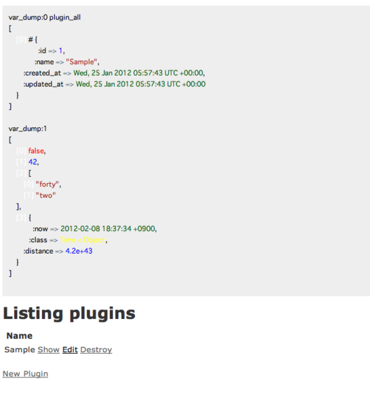Click the :id key label

pos(42,50)
